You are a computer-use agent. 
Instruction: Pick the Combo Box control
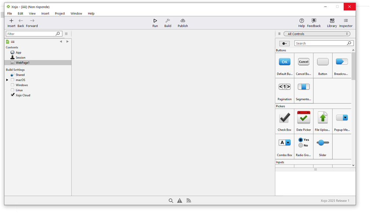point(284,147)
